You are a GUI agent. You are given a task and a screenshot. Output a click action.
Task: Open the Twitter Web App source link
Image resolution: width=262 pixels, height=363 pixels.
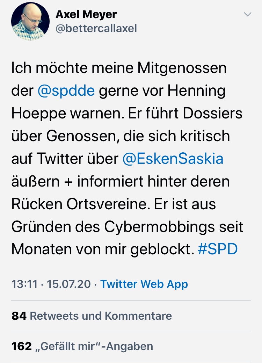point(144,284)
